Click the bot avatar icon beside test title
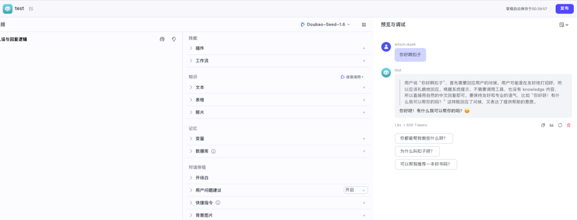 click(x=7, y=9)
